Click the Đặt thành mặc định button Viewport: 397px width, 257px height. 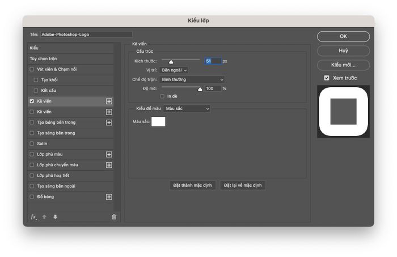click(192, 186)
